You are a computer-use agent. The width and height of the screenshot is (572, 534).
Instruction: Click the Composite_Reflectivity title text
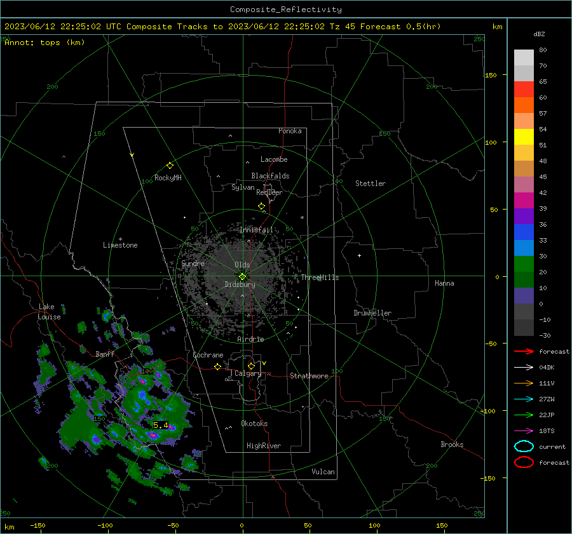(x=286, y=10)
